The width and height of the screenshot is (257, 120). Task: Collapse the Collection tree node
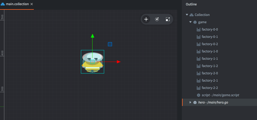[x=187, y=15]
